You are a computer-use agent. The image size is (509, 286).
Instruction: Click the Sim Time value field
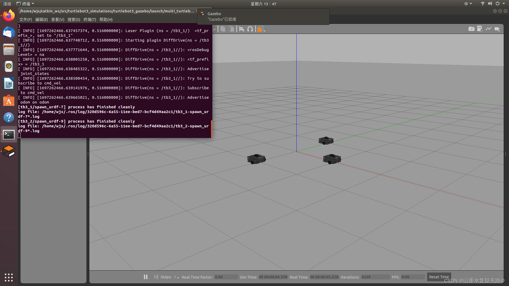(x=273, y=277)
